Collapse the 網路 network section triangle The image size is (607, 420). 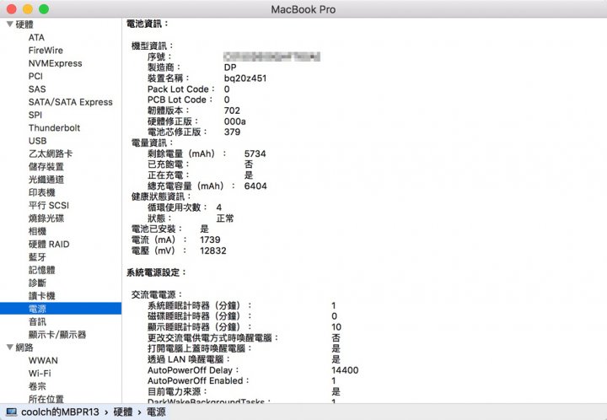(x=10, y=347)
